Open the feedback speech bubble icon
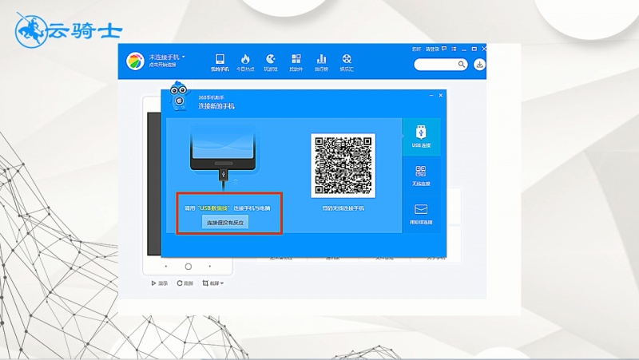The width and height of the screenshot is (639, 360). [x=444, y=49]
